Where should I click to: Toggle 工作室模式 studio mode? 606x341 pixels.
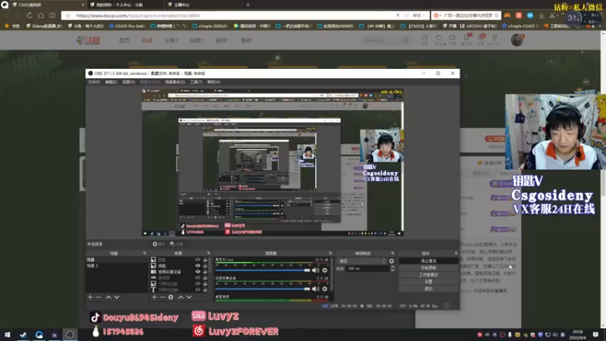coord(428,275)
